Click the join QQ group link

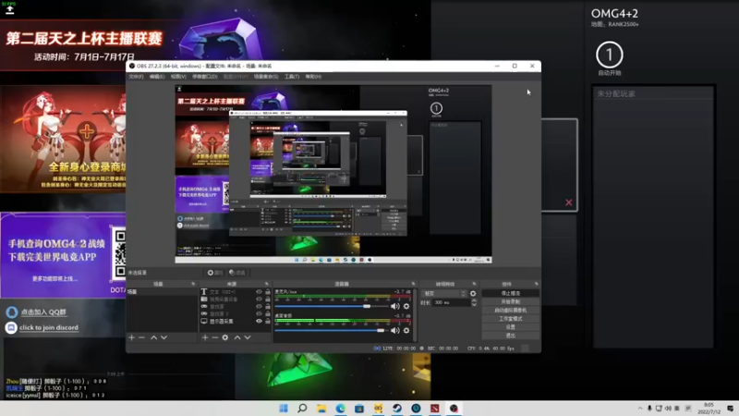pos(43,312)
